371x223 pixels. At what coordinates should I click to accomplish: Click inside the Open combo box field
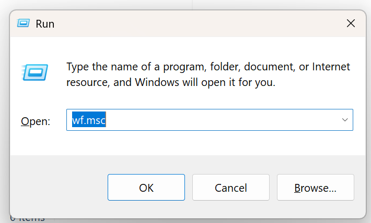(209, 120)
